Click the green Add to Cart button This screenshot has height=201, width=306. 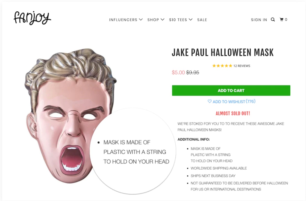pyautogui.click(x=231, y=91)
